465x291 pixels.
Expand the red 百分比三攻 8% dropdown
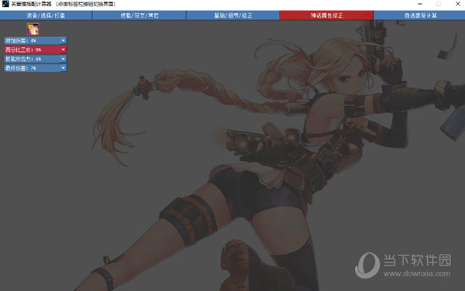pyautogui.click(x=64, y=50)
